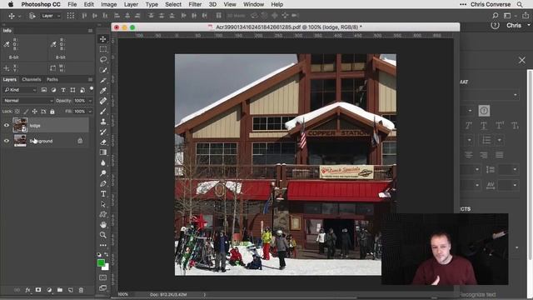This screenshot has width=533, height=300.
Task: Toggle Quick Mask mode
Action: pyautogui.click(x=103, y=277)
